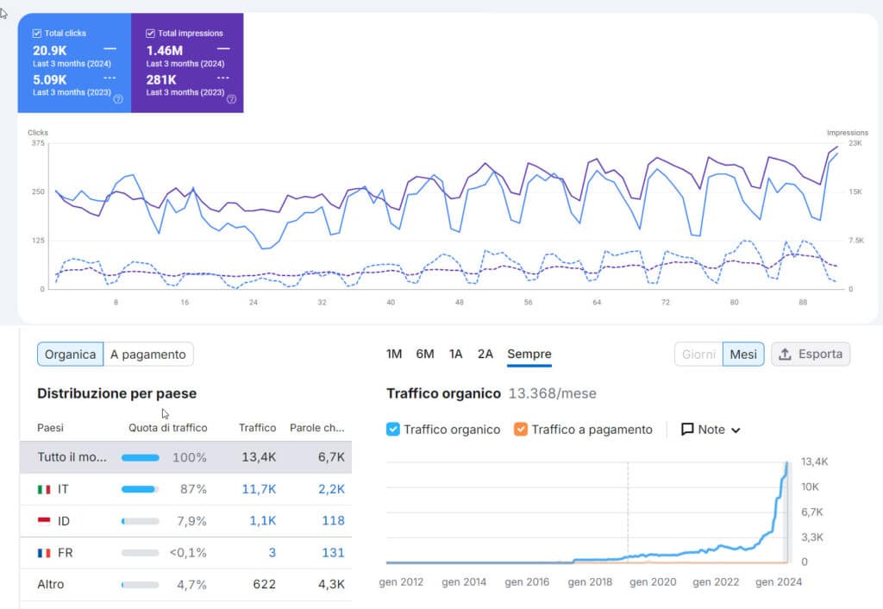Select the Sempre time range
Viewport: 883px width, 609px height.
coord(529,354)
